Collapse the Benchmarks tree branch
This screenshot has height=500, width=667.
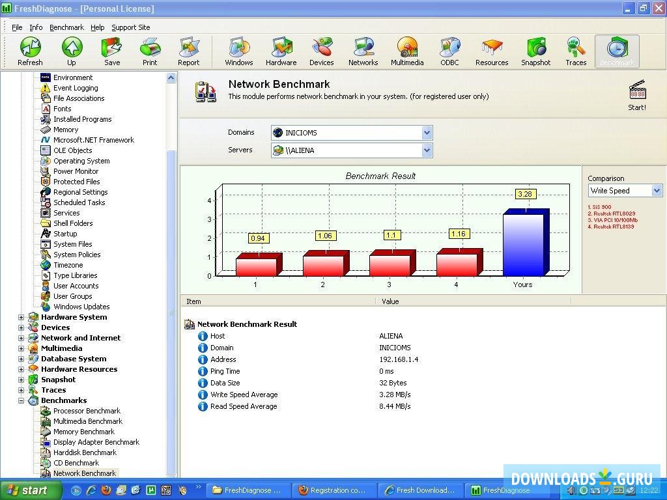pyautogui.click(x=21, y=400)
